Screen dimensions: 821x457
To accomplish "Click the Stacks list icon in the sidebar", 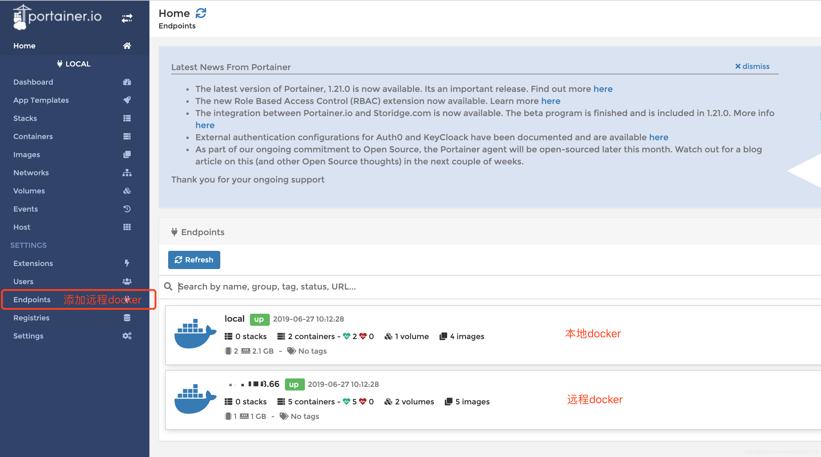I will click(127, 118).
